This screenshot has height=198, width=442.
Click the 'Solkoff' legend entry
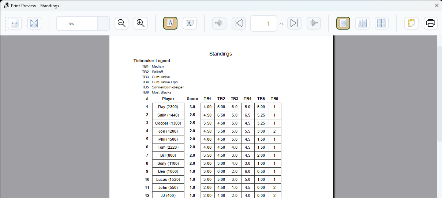click(157, 72)
